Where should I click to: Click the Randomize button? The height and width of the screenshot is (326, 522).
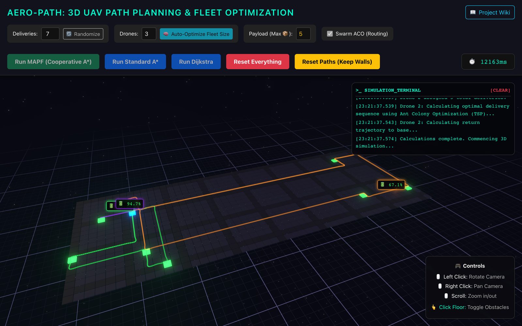83,34
